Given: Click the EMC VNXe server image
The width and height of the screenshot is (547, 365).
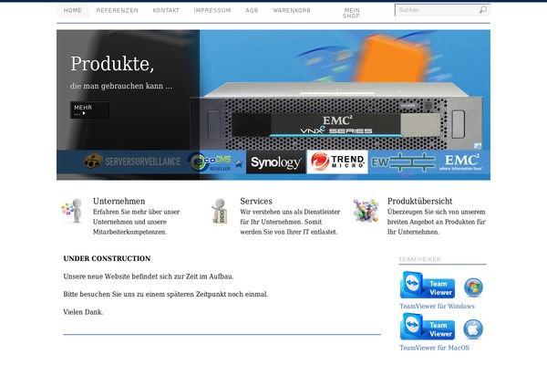Looking at the screenshot, I should point(336,115).
